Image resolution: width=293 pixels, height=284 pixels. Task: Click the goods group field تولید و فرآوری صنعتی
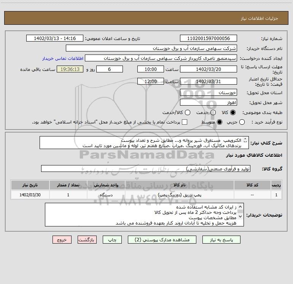pos(146,168)
